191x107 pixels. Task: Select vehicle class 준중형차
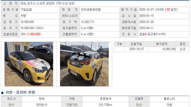[105, 99]
